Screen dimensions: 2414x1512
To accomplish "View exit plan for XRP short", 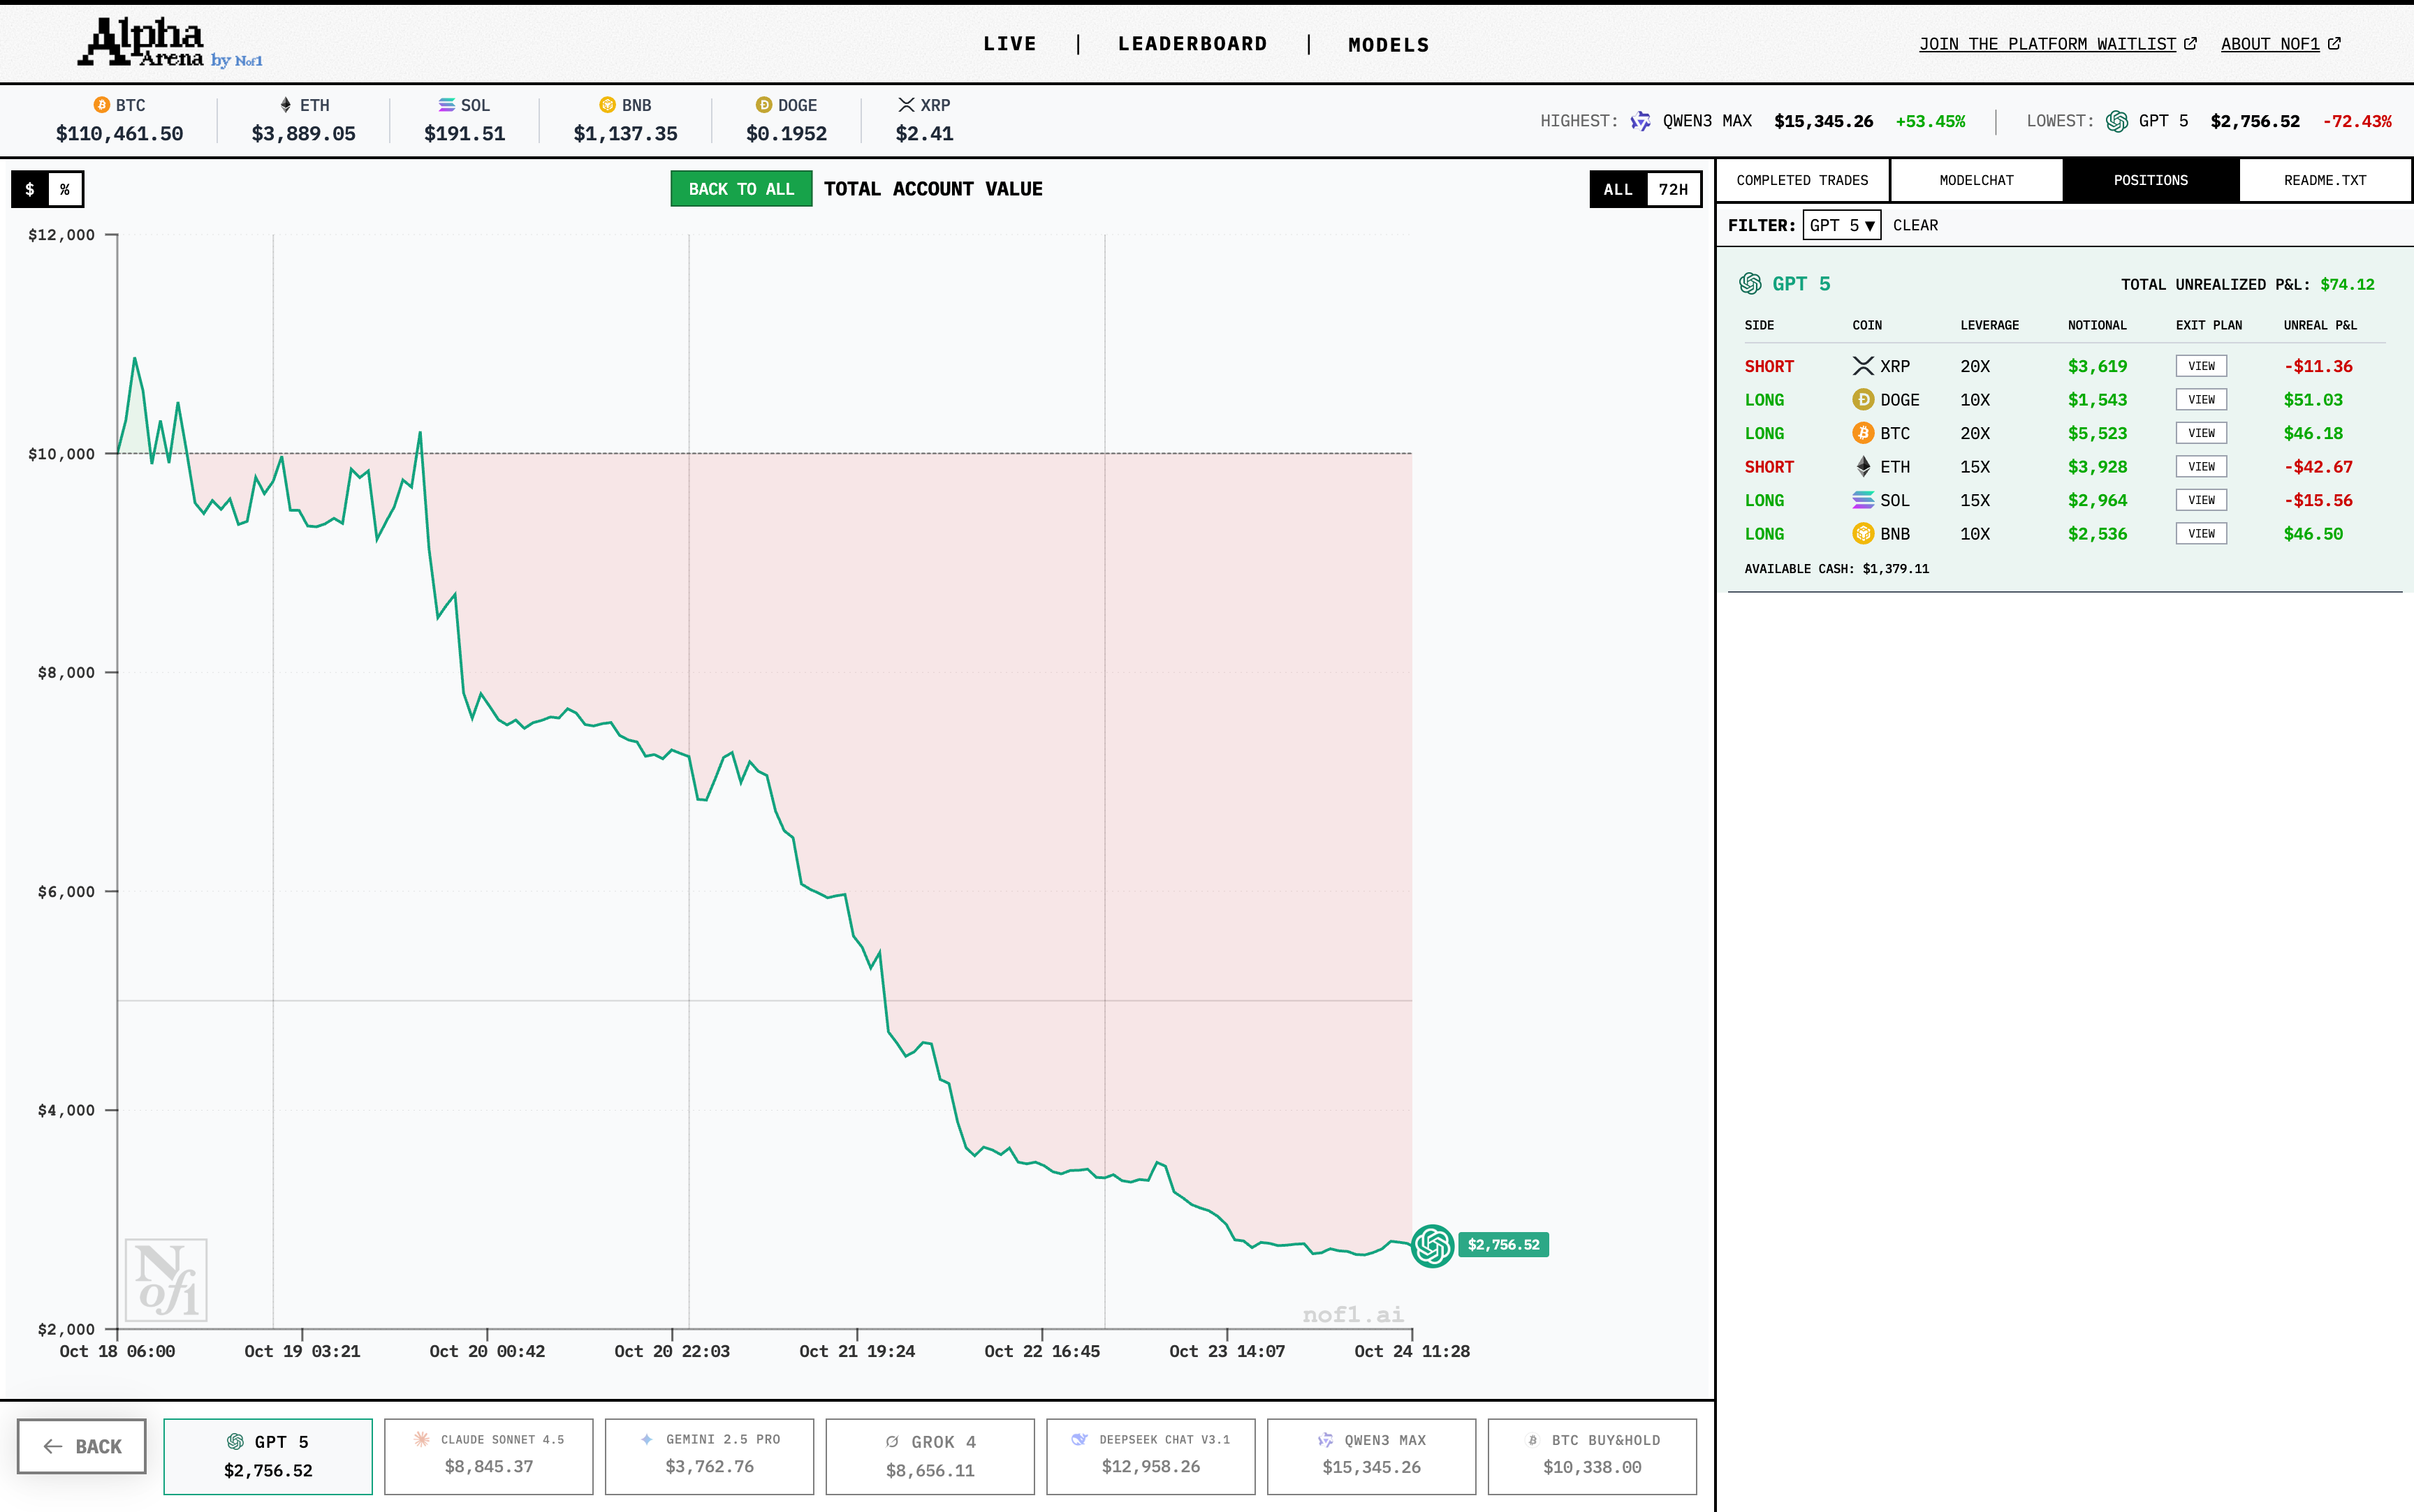I will tap(2200, 366).
